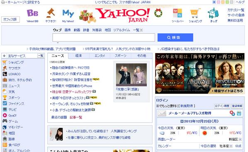Click the 地図 sidebar icon
This screenshot has height=152, width=248.
(x=5, y=133)
